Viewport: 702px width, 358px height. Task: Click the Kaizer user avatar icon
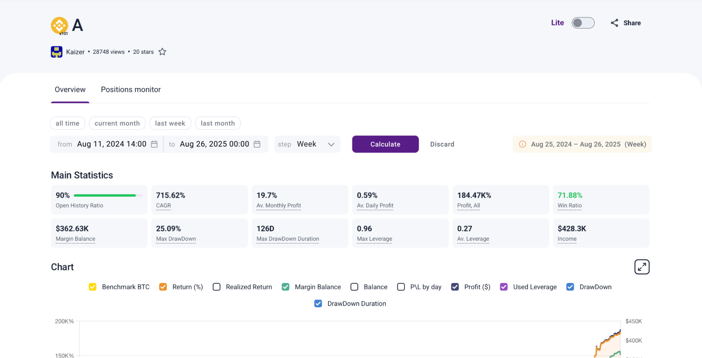(57, 52)
